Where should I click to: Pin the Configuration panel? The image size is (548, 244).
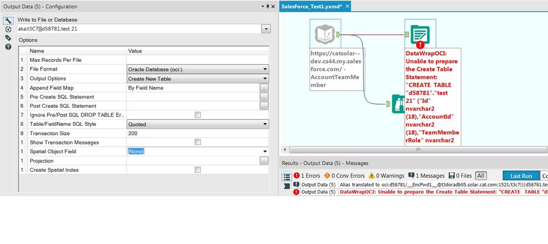268,6
